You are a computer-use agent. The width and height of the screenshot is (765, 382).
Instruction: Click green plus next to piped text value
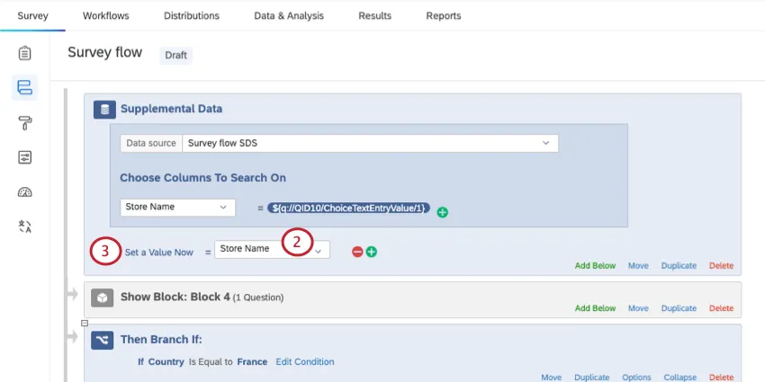pos(442,212)
